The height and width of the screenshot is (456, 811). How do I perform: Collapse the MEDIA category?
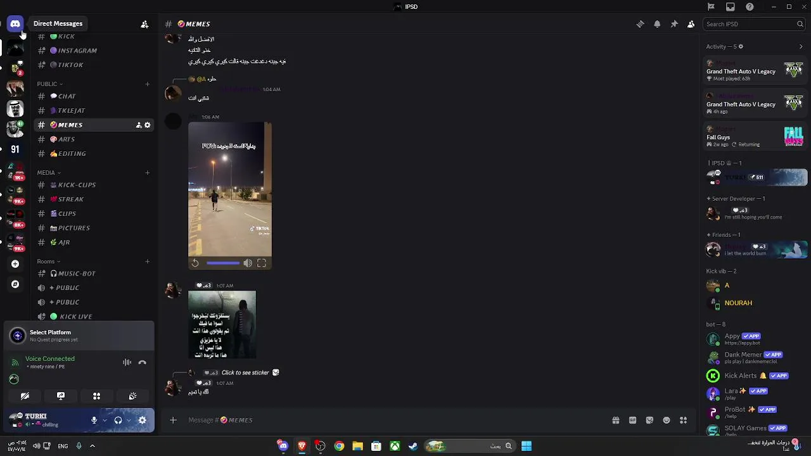49,172
